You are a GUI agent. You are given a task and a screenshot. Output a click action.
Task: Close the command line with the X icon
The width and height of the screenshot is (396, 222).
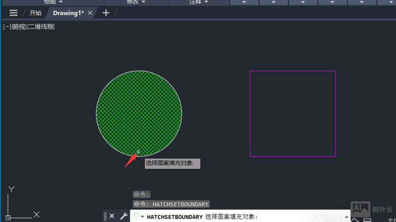(112, 216)
